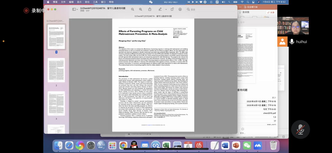332x153 pixels.
Task: Open the 显示 menu in menu bar
Action: click(x=79, y=2)
